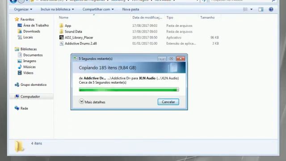This screenshot has height=161, width=286.
Task: Select Grupo doméstico in sidebar
Action: [x=34, y=85]
